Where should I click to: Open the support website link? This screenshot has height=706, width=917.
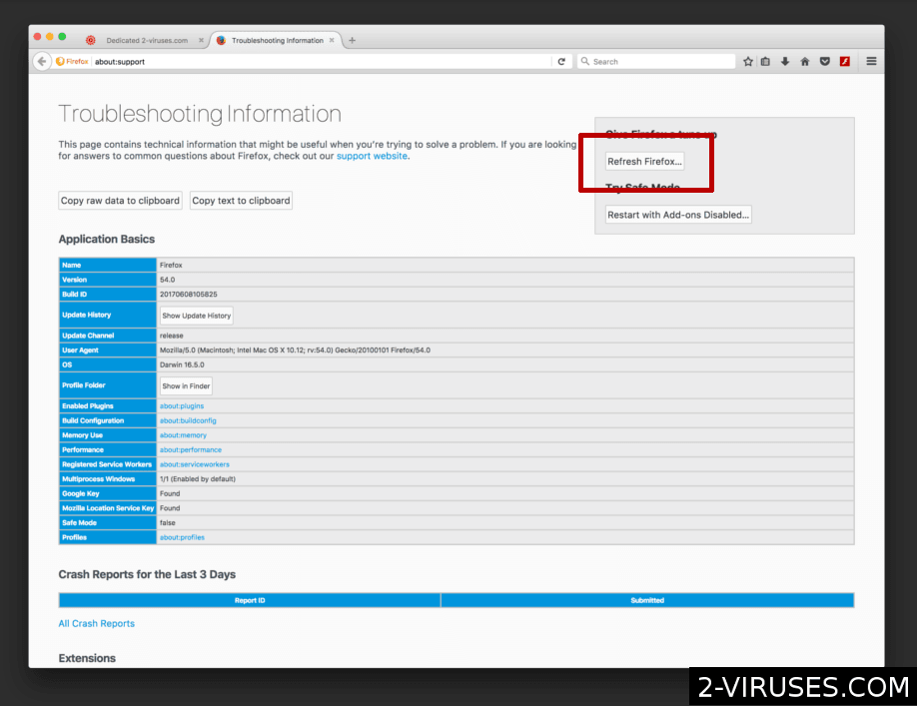click(372, 156)
